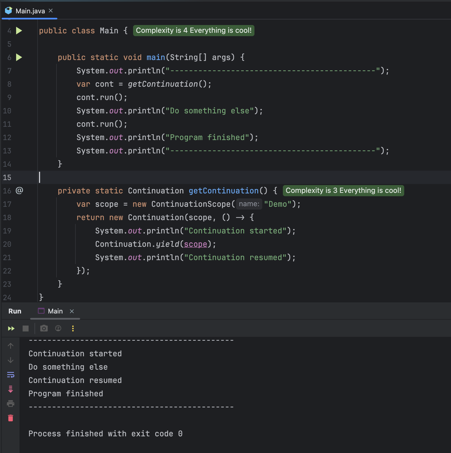Clear all console output with trash icon
Screen dimensions: 451x453
(11, 418)
